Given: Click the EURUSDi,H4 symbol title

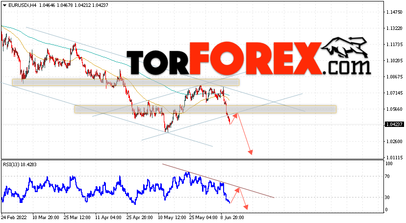Looking at the screenshot, I should pyautogui.click(x=22, y=5).
